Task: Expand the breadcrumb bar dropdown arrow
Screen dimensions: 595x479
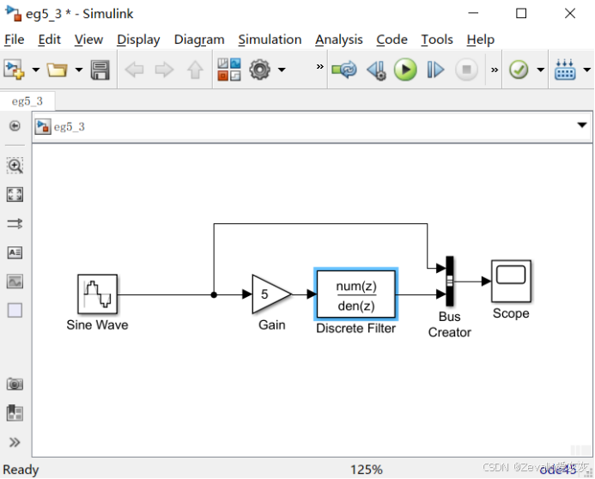Action: [x=582, y=125]
